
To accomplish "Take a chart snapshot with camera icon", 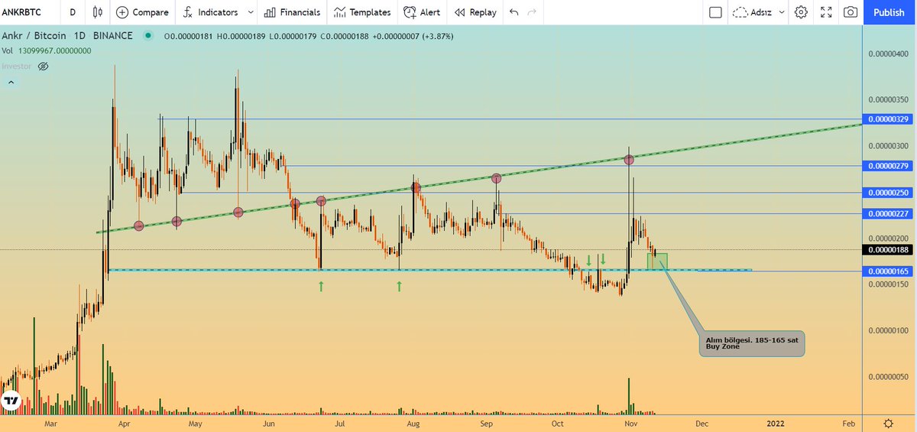I will 850,12.
